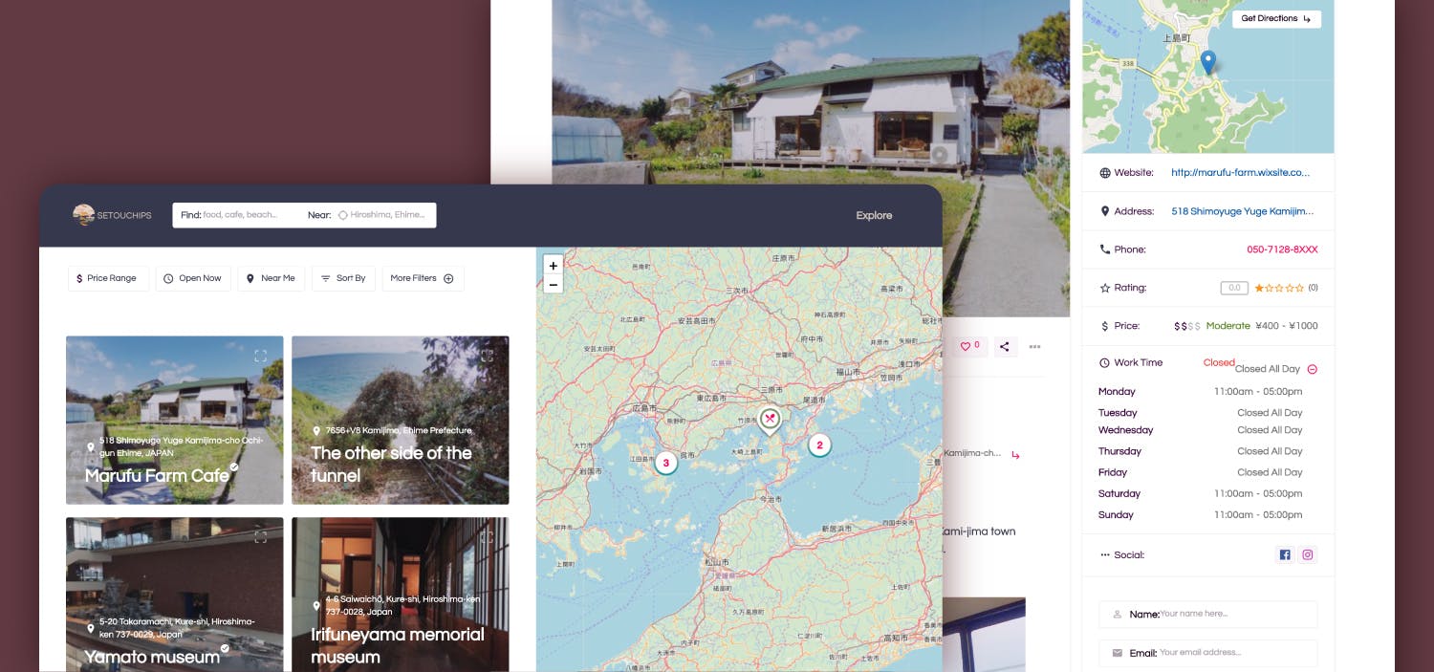Expand More Filters options

pos(423,278)
